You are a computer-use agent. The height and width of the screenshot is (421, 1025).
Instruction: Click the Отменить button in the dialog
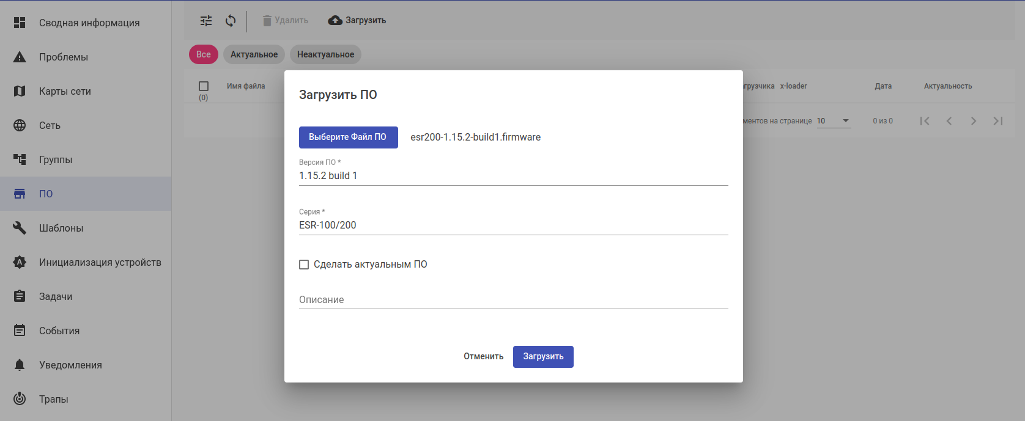point(483,356)
